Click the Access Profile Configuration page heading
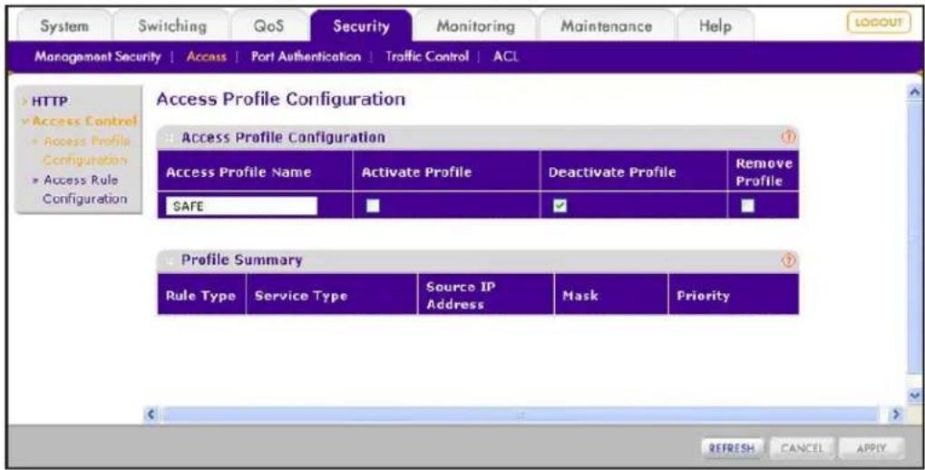This screenshot has width=925, height=470. click(281, 99)
